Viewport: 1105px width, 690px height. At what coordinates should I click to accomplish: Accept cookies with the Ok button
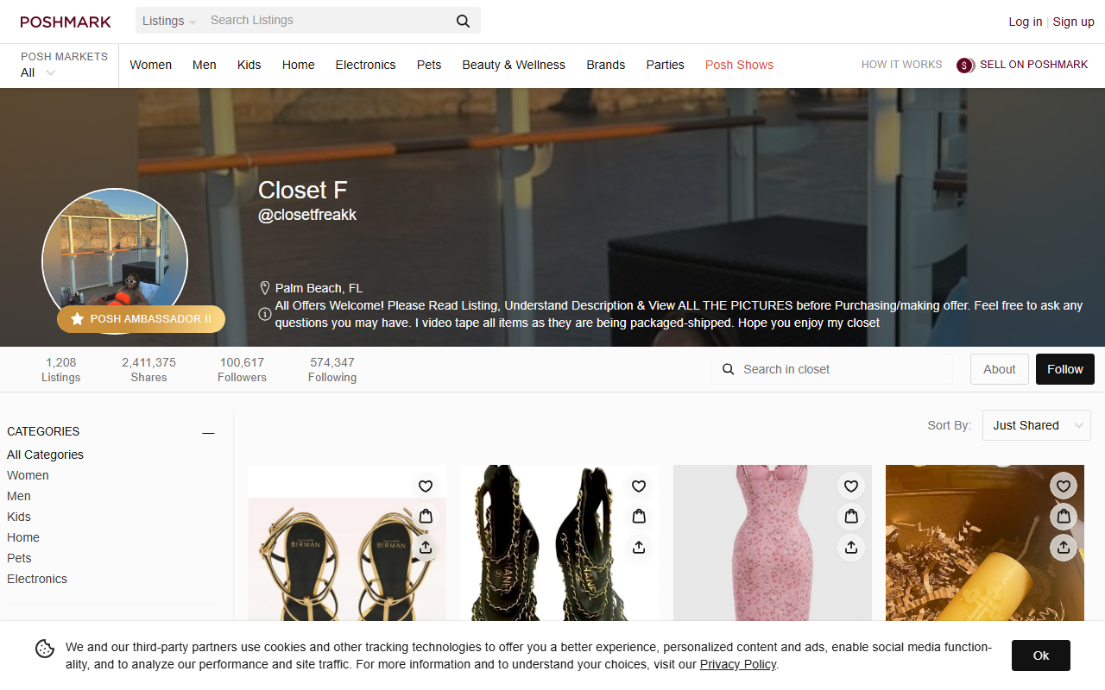click(x=1041, y=655)
